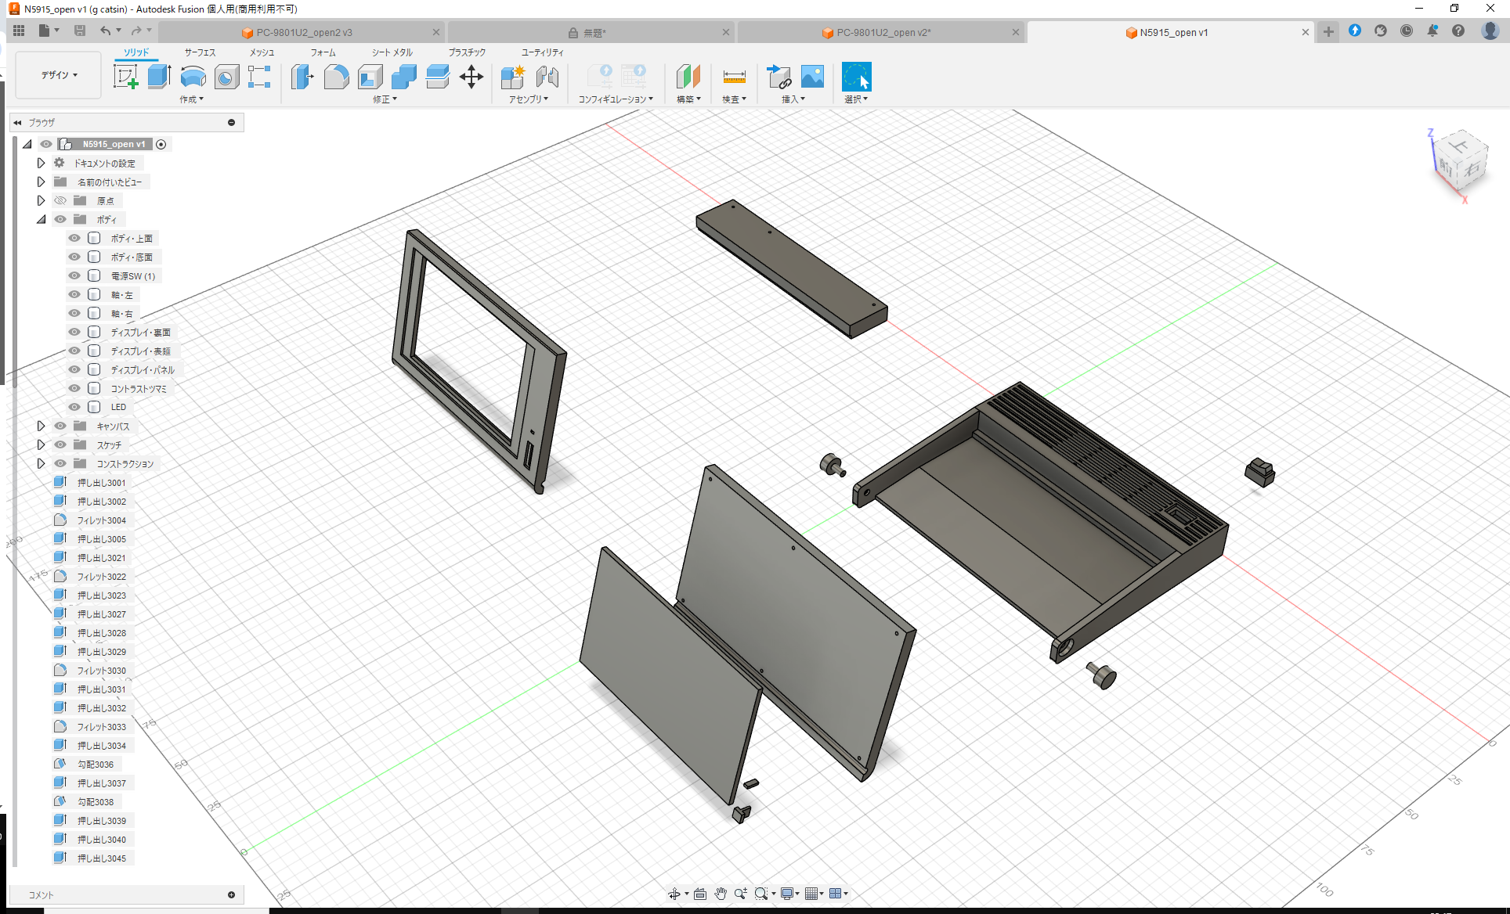
Task: Show the 原点 folder contents
Action: (41, 200)
